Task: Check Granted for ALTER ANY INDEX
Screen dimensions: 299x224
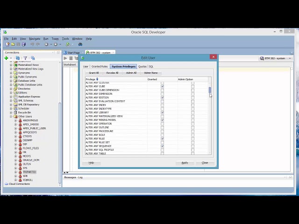Action: (x=162, y=105)
